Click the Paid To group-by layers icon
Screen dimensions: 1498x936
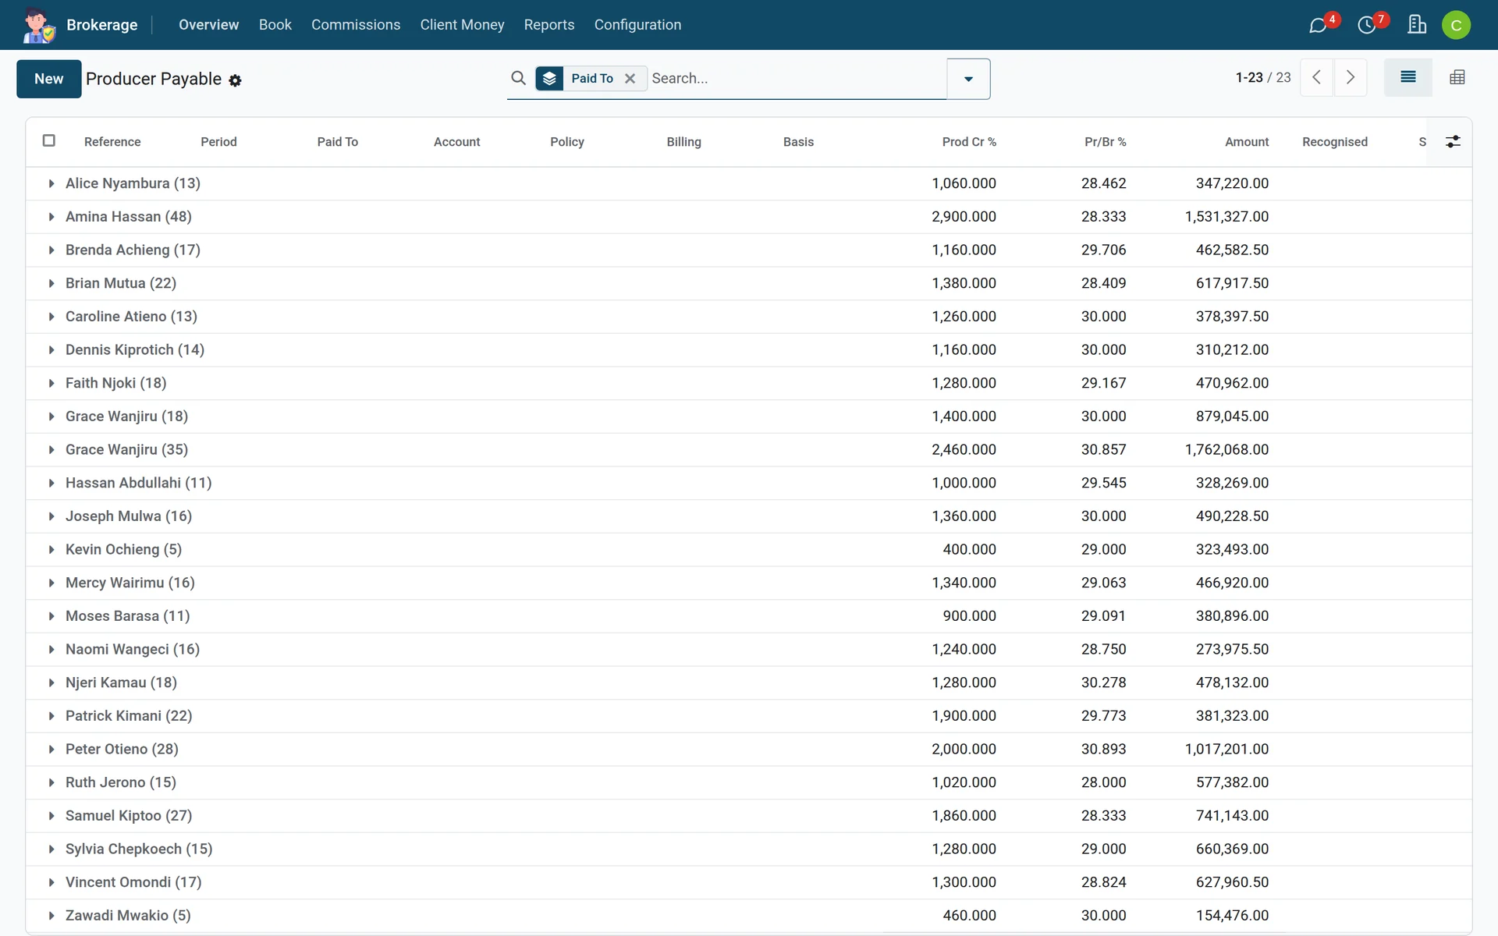[549, 78]
